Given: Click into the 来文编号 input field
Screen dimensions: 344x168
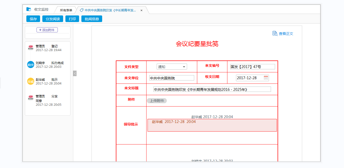Looking at the screenshot, I should tap(252, 67).
